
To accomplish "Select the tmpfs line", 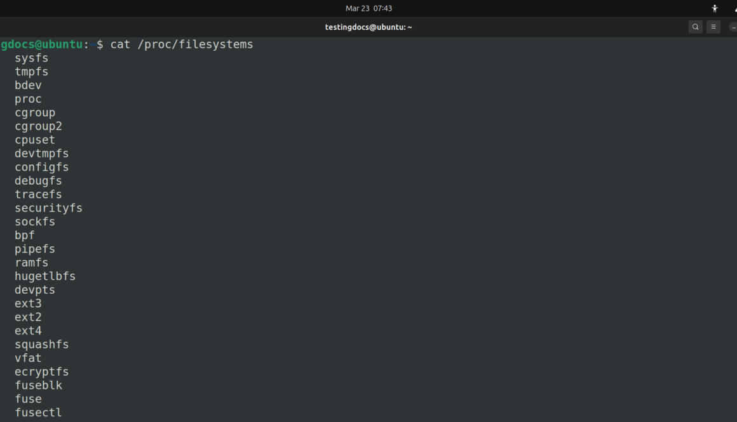I will coord(32,72).
